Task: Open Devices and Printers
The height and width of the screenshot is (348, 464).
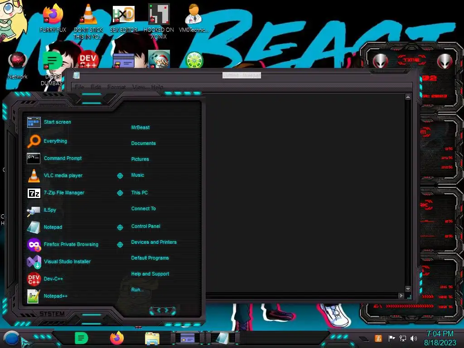Action: [154, 242]
